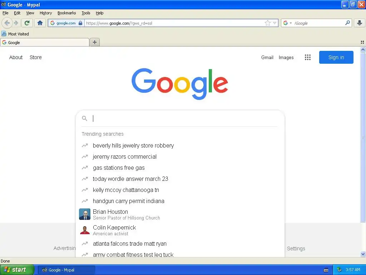This screenshot has width=366, height=275.
Task: Click the tab groups grid icon
Action: pyautogui.click(x=362, y=42)
